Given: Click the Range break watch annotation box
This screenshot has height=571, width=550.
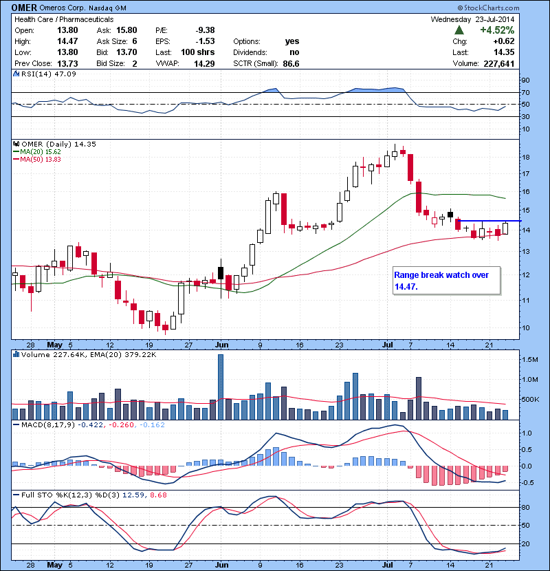Looking at the screenshot, I should coord(447,281).
